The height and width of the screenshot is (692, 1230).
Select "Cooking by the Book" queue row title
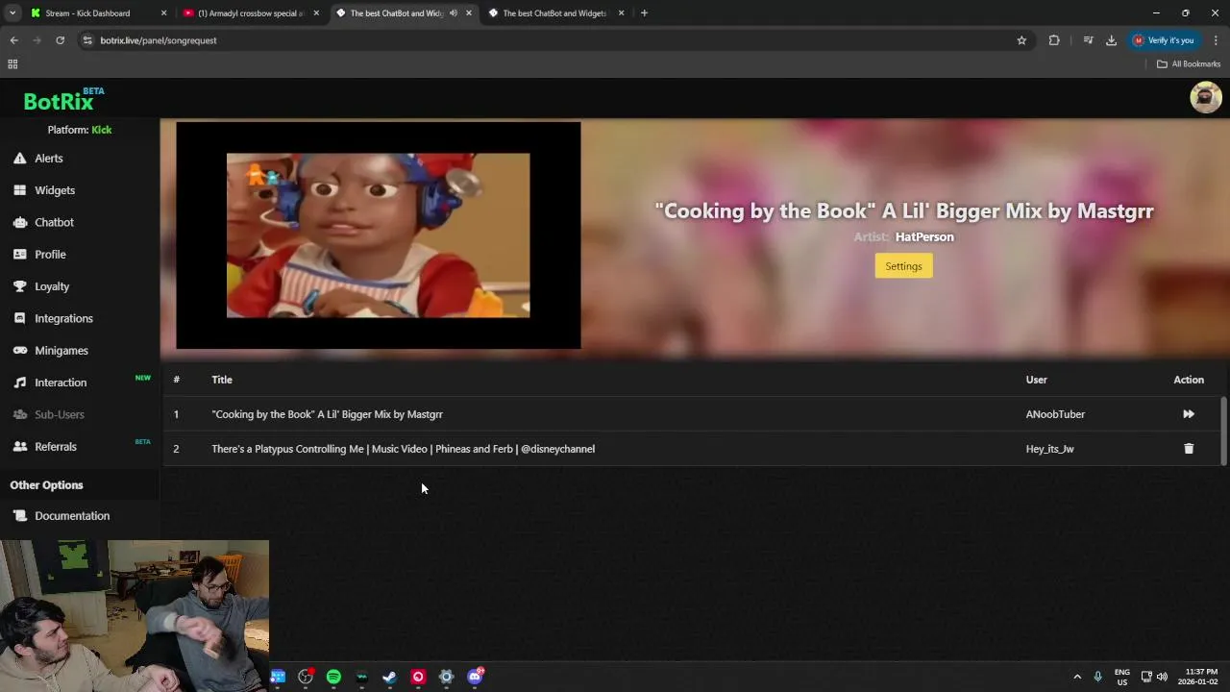point(327,414)
